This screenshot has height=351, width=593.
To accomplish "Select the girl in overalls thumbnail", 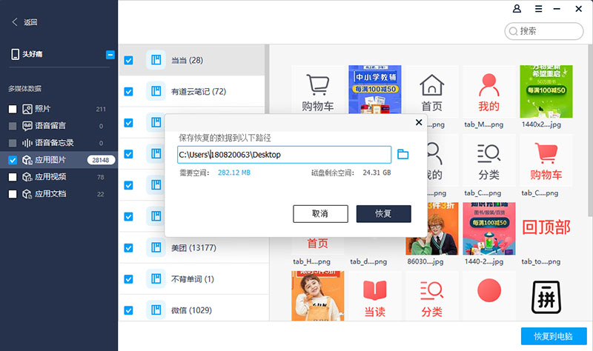I will [318, 296].
